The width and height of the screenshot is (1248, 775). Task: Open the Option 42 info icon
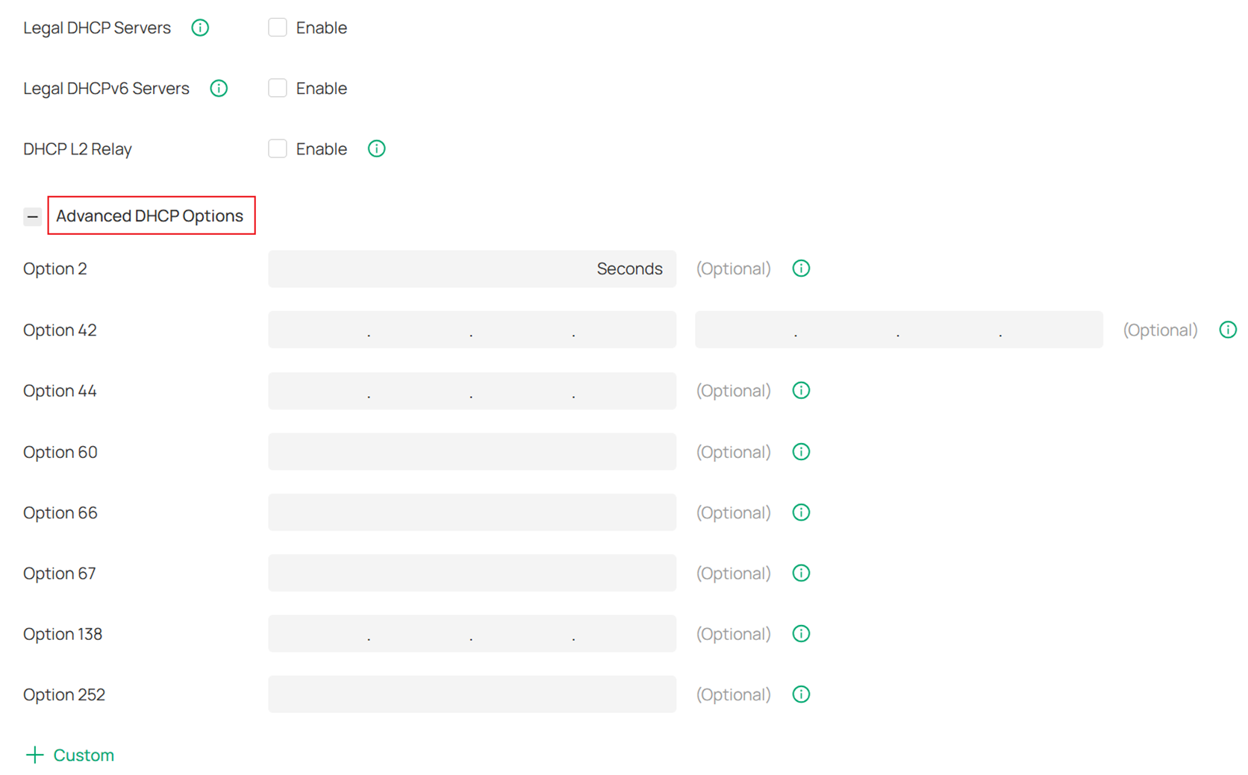point(1228,329)
